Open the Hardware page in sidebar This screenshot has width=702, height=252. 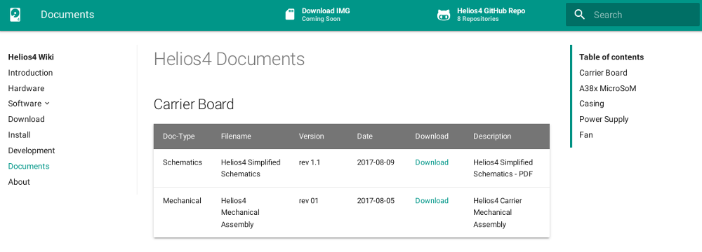(x=26, y=88)
